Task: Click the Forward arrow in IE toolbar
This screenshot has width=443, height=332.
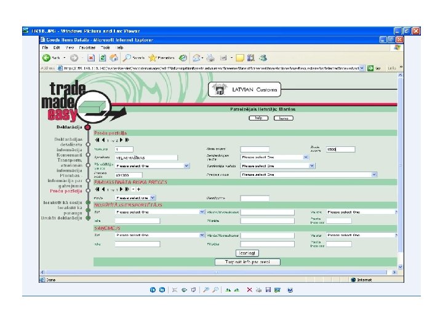Action: (74, 58)
